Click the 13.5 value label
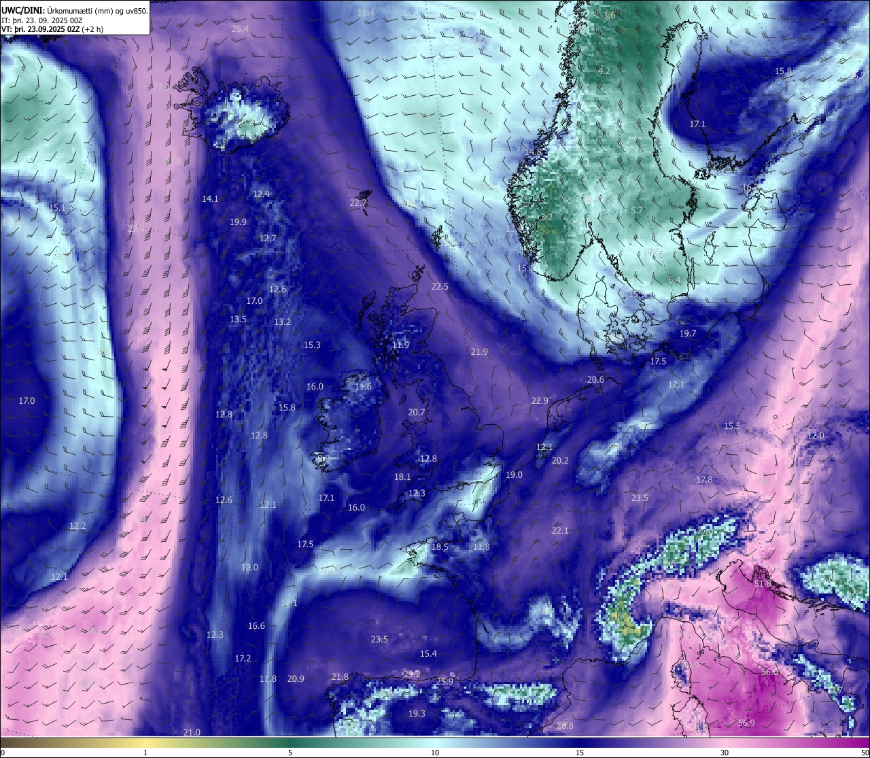This screenshot has height=758, width=870. point(238,319)
